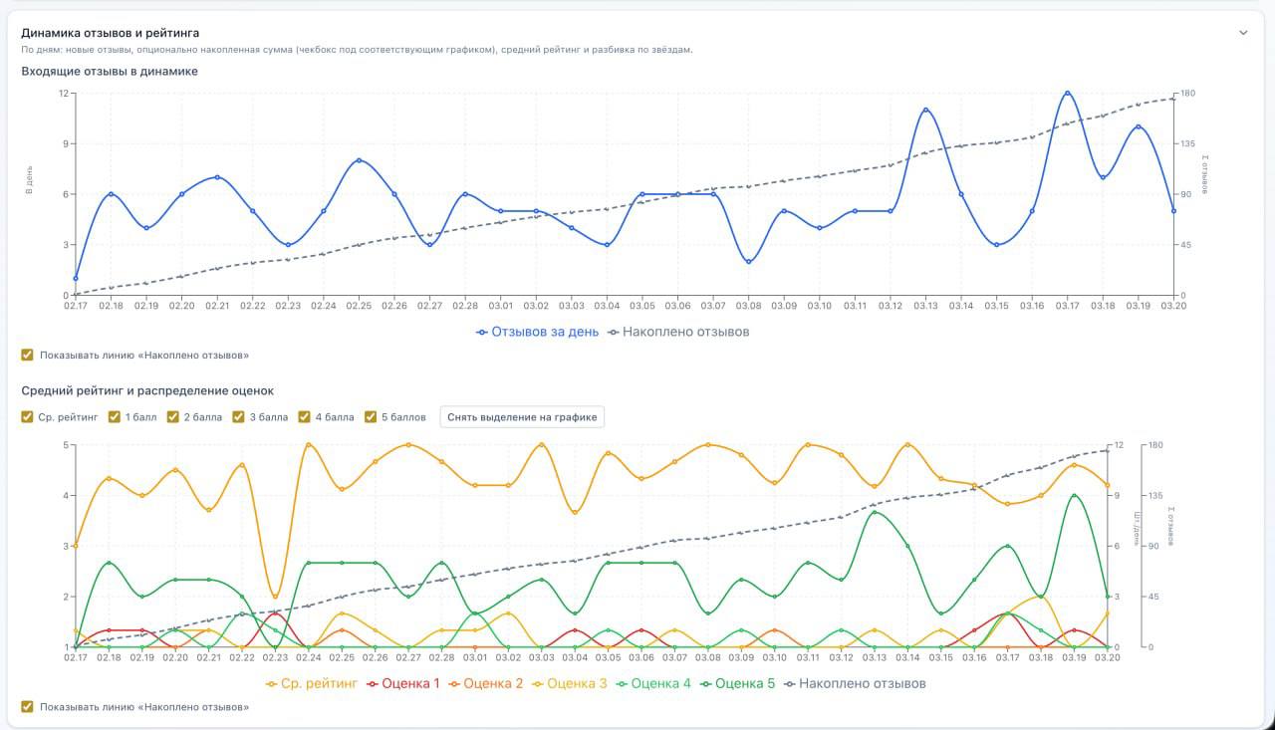Toggle "Оценка 1" red legend entry
Image resolution: width=1275 pixels, height=730 pixels.
click(x=403, y=684)
